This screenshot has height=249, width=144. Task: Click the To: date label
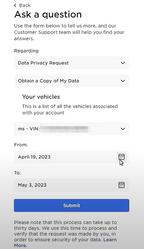(18, 173)
